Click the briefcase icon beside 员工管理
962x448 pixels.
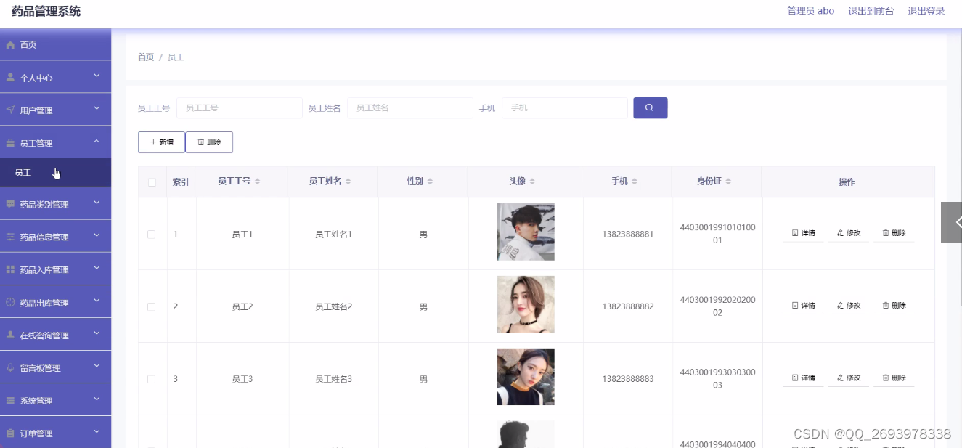click(x=10, y=143)
